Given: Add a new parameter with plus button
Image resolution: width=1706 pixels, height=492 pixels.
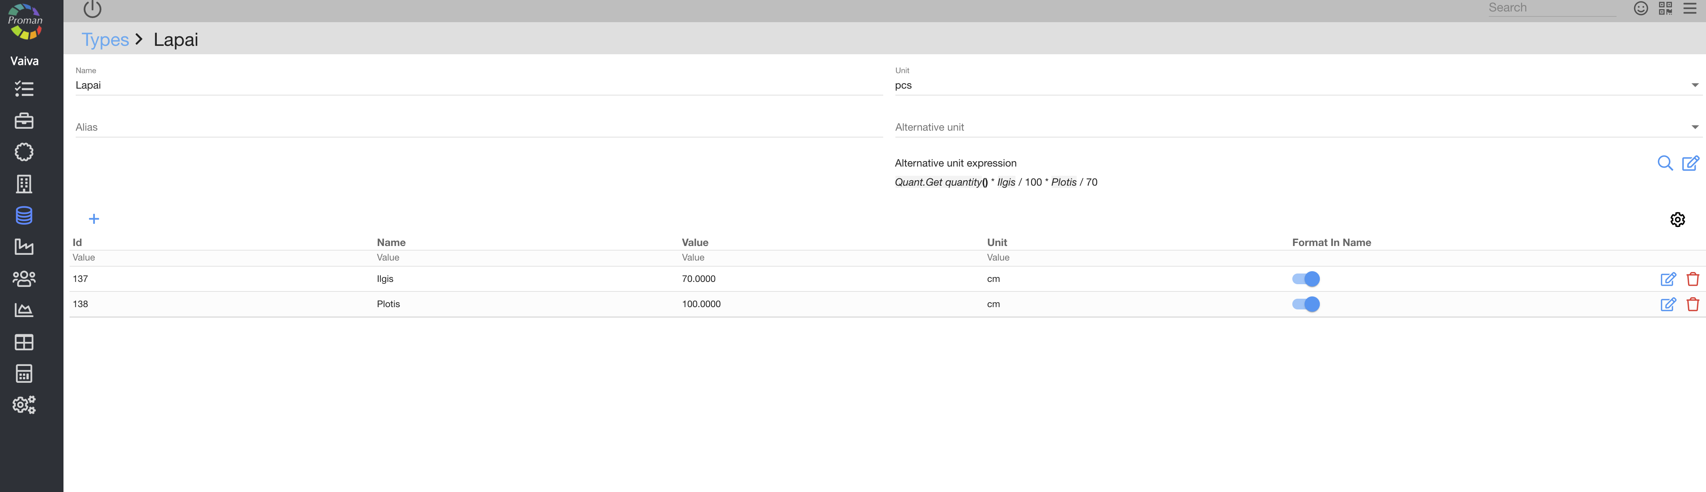Looking at the screenshot, I should point(94,219).
